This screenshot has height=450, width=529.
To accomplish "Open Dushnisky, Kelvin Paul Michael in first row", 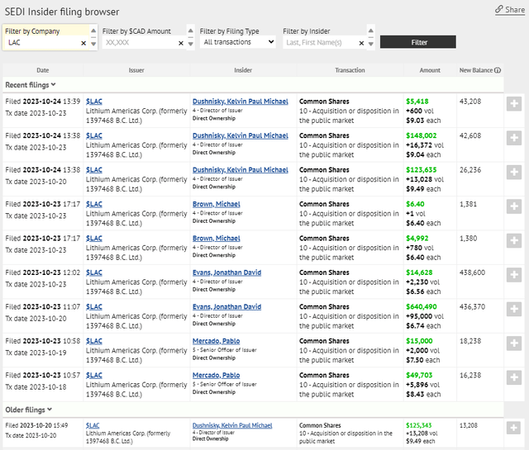I will pyautogui.click(x=240, y=102).
